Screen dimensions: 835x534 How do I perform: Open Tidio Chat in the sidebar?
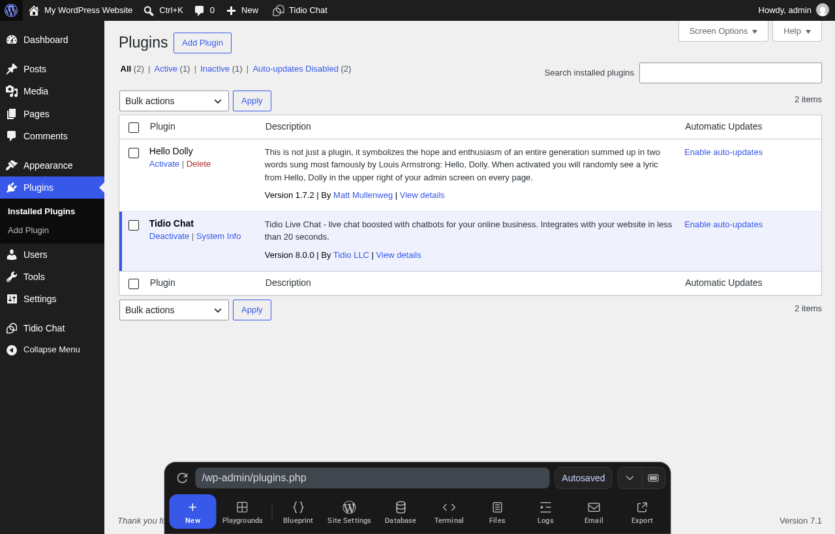pyautogui.click(x=52, y=328)
